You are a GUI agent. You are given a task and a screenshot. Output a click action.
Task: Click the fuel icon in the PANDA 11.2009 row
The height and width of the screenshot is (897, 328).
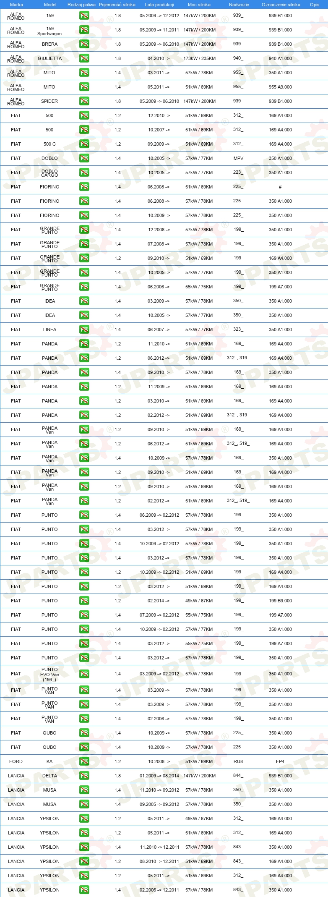pyautogui.click(x=84, y=387)
